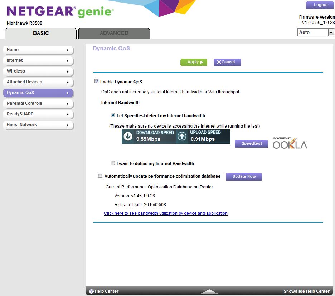Open Parental Controls menu item
Viewport: 335px width, 296px height.
point(38,104)
